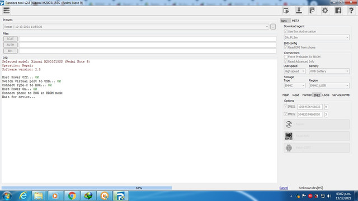Click the Repair button with tools icon

(x=317, y=124)
